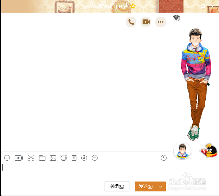Click into the message input field
The width and height of the screenshot is (219, 196).
(x=86, y=171)
